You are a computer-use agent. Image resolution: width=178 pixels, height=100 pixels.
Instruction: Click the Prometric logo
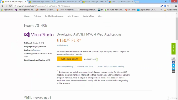pyautogui.click(x=92, y=59)
